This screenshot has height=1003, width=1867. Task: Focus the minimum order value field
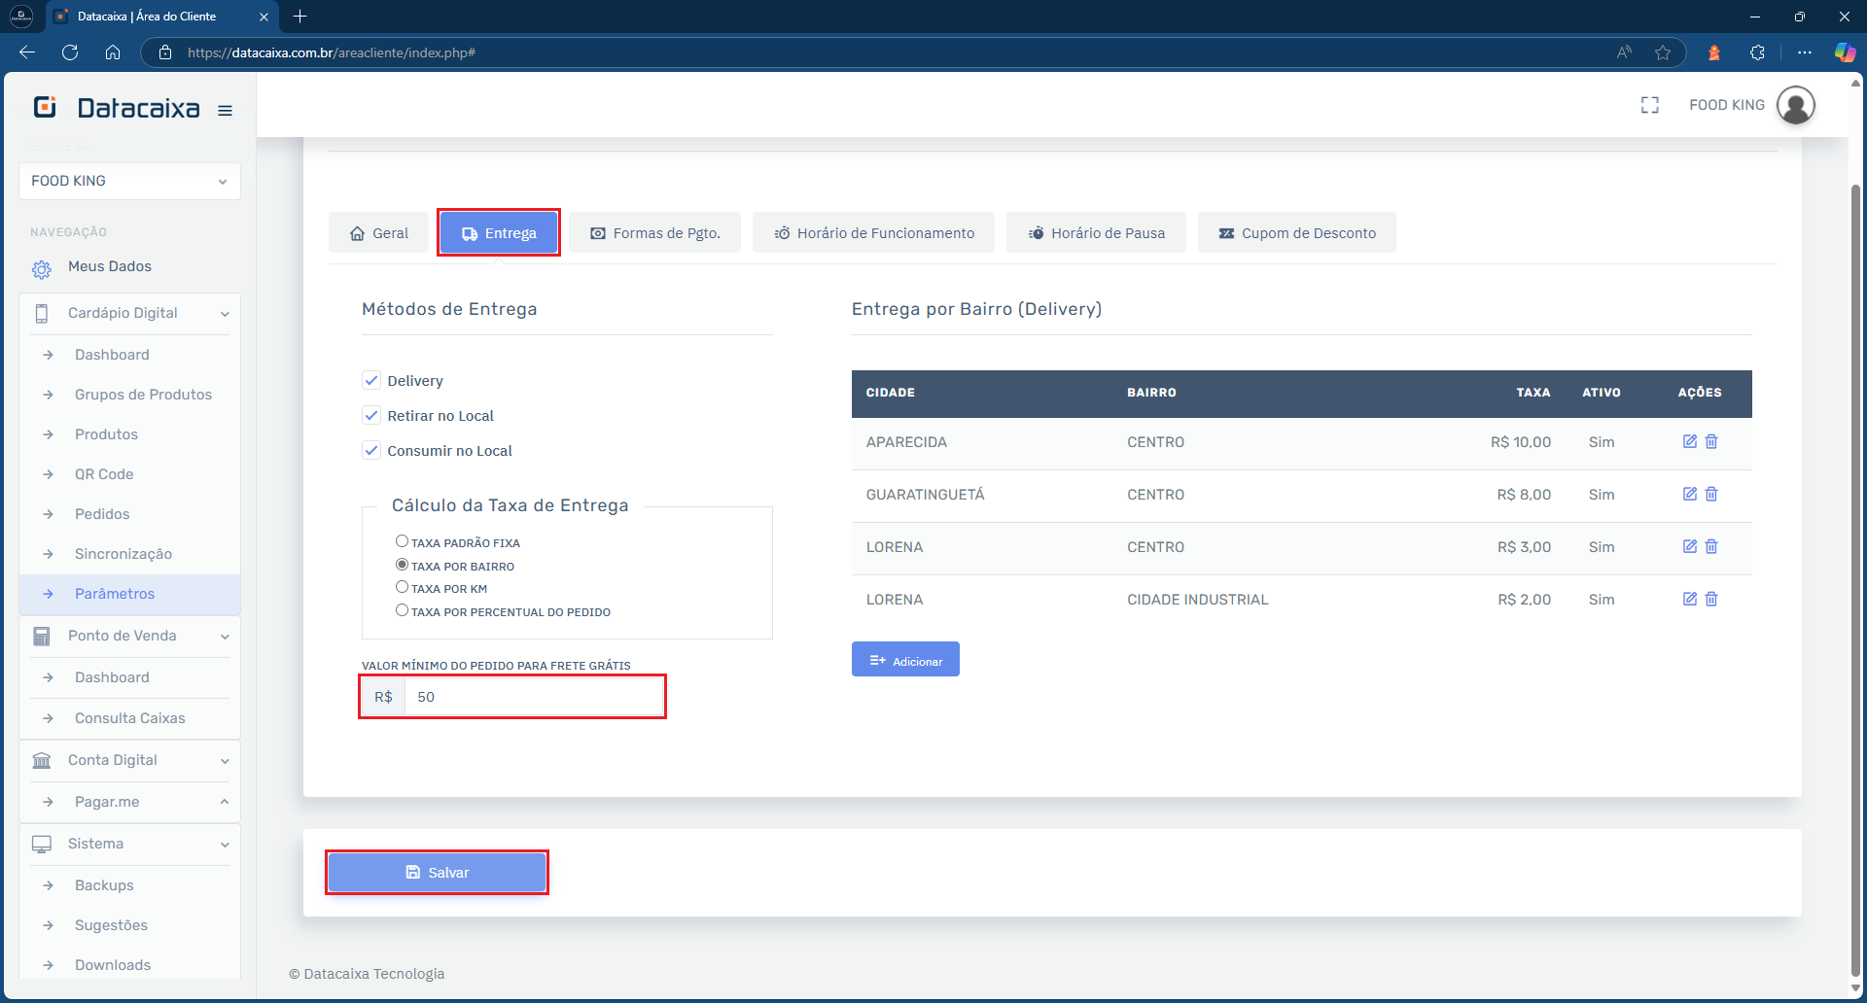pos(533,698)
